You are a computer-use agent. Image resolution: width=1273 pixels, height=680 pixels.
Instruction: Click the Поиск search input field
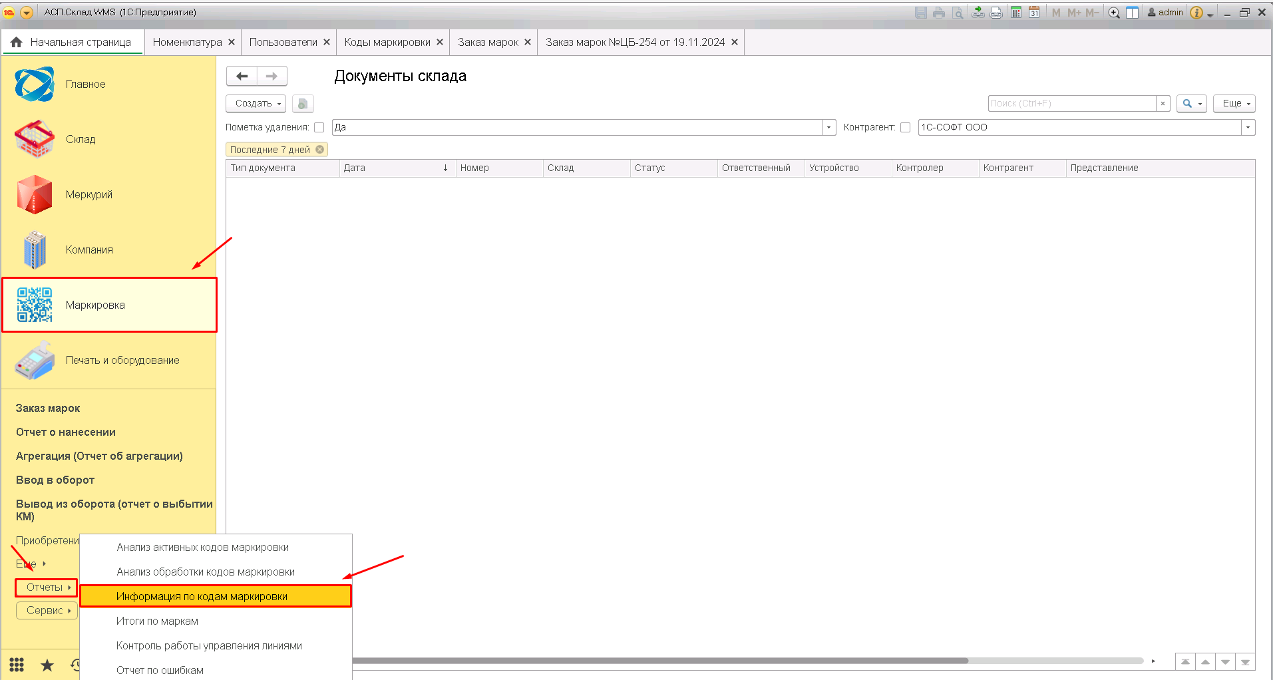pos(1072,103)
